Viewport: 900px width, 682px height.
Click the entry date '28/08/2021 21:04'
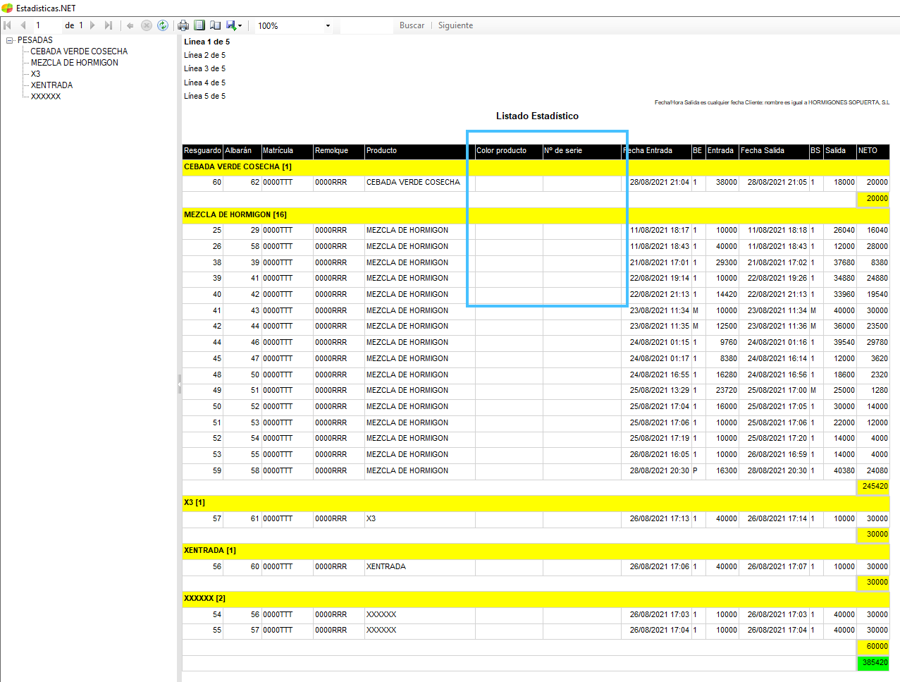660,183
